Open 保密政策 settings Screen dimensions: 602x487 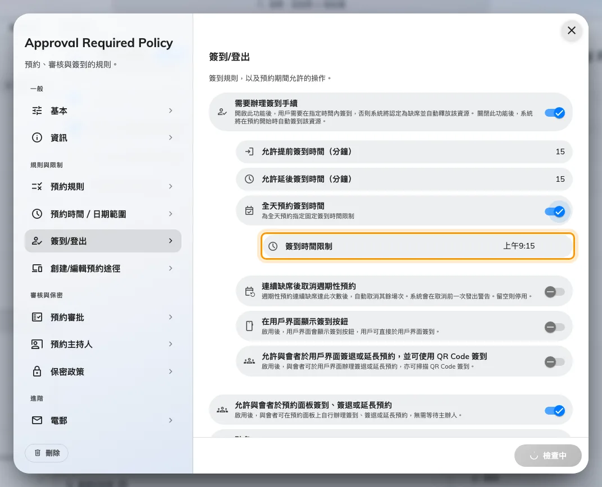pos(103,371)
